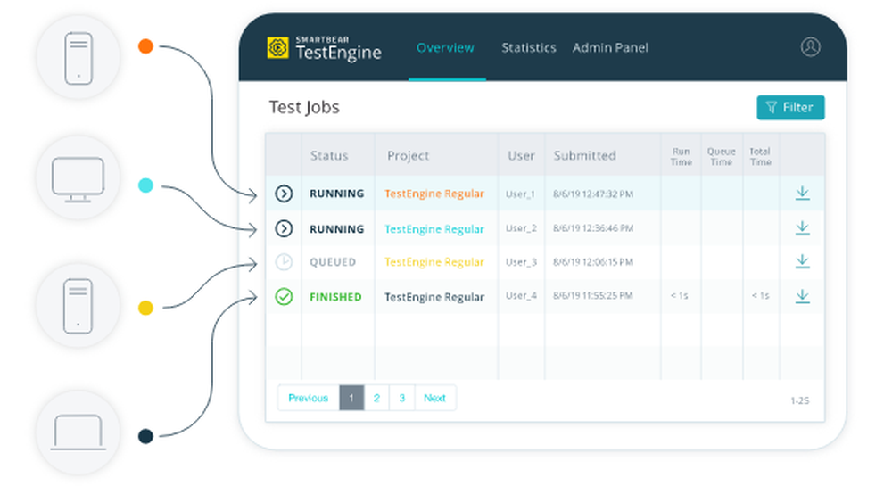Select the User_1 cell
Viewport: 892px width, 486px height.
[x=521, y=194]
